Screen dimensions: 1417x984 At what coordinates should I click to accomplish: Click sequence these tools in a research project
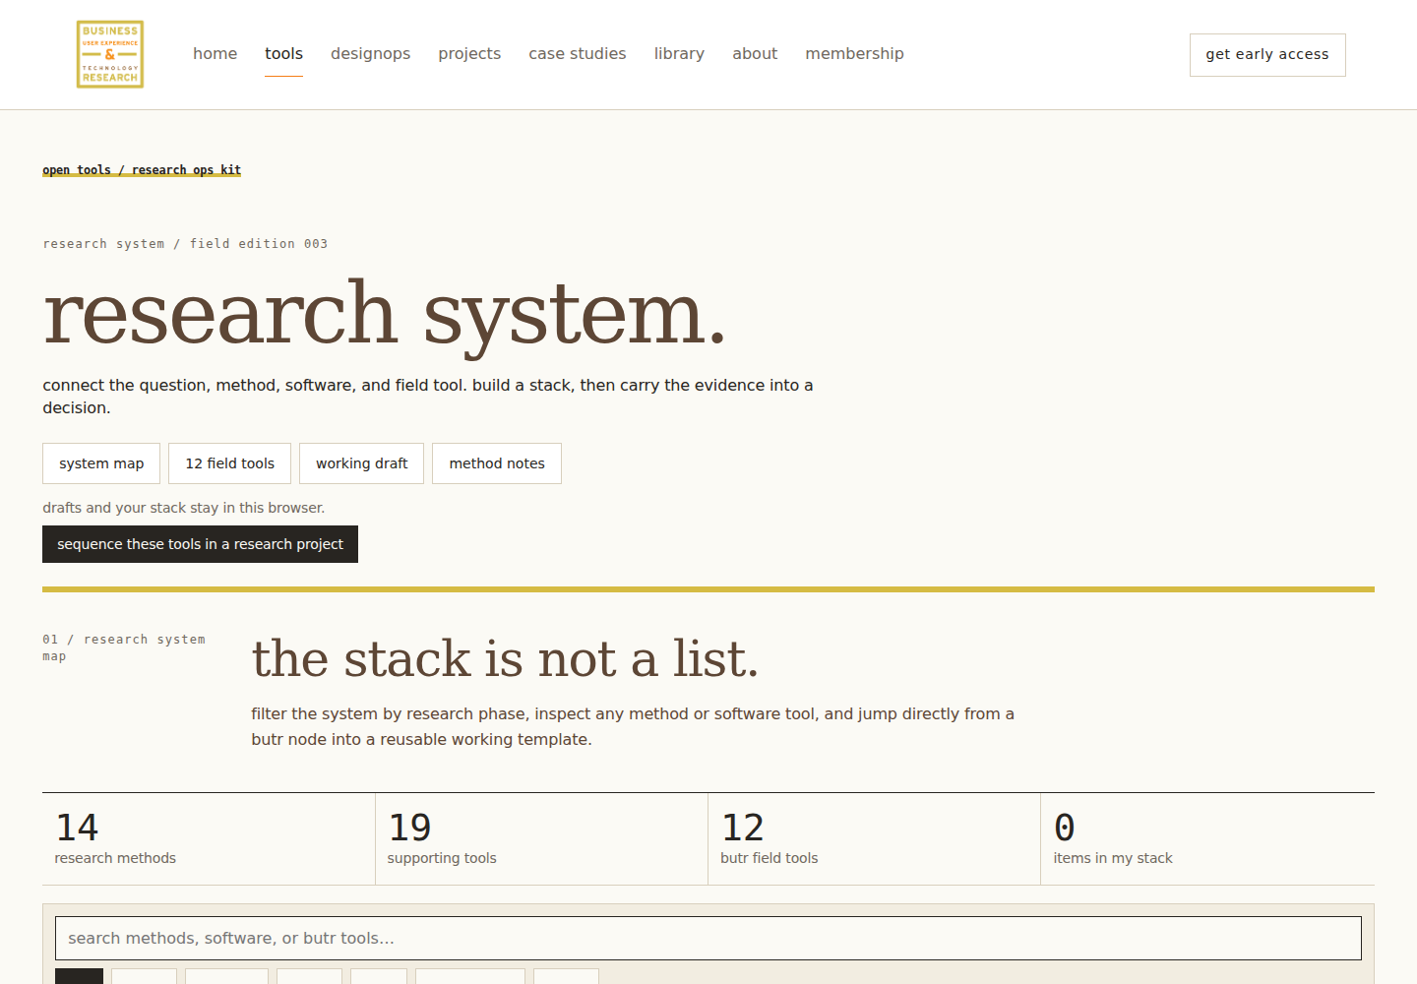click(x=200, y=544)
